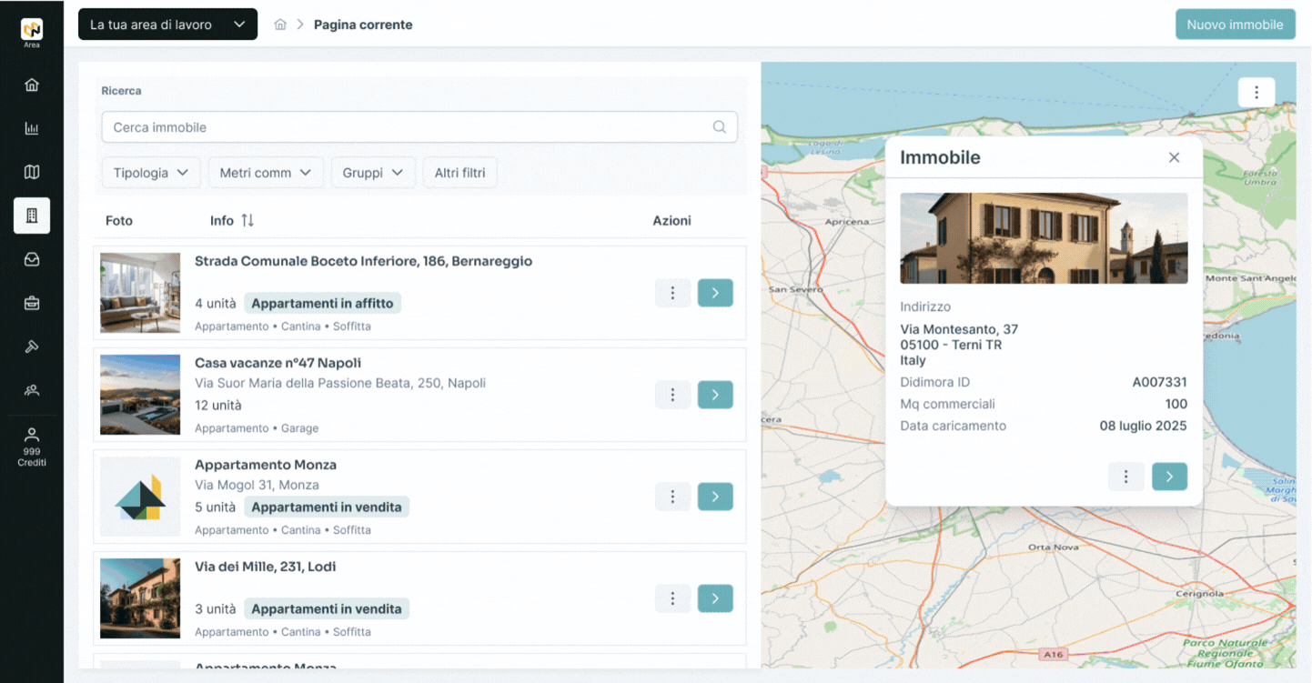Screen dimensions: 1312x683
Task: Click the Via dei Mille villa thumbnail
Action: pyautogui.click(x=140, y=598)
